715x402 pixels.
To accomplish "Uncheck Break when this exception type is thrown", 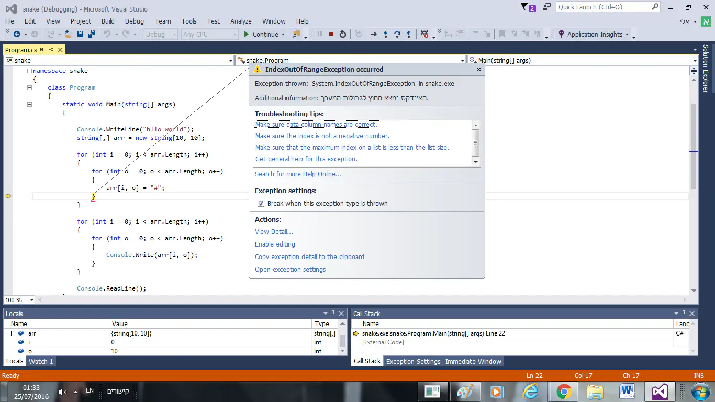I will click(261, 204).
